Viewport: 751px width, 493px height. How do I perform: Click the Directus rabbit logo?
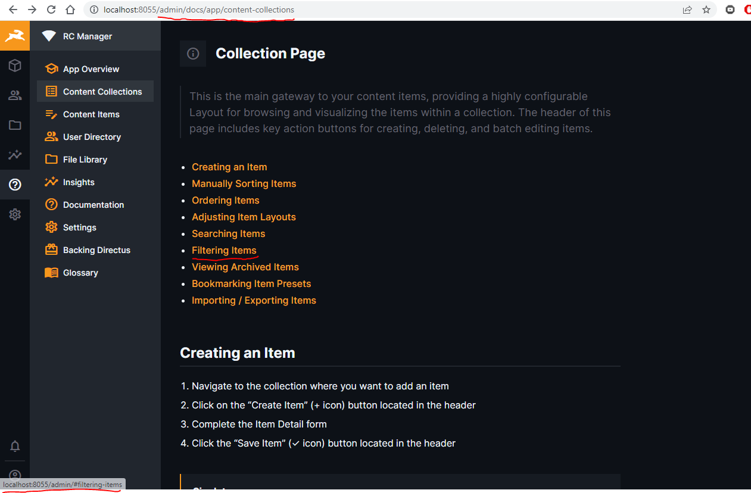tap(15, 36)
